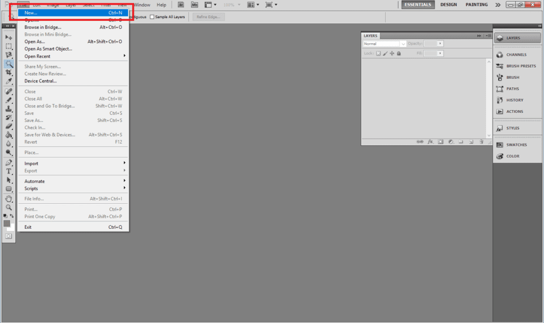Toggle the lock all padlock

(x=399, y=53)
